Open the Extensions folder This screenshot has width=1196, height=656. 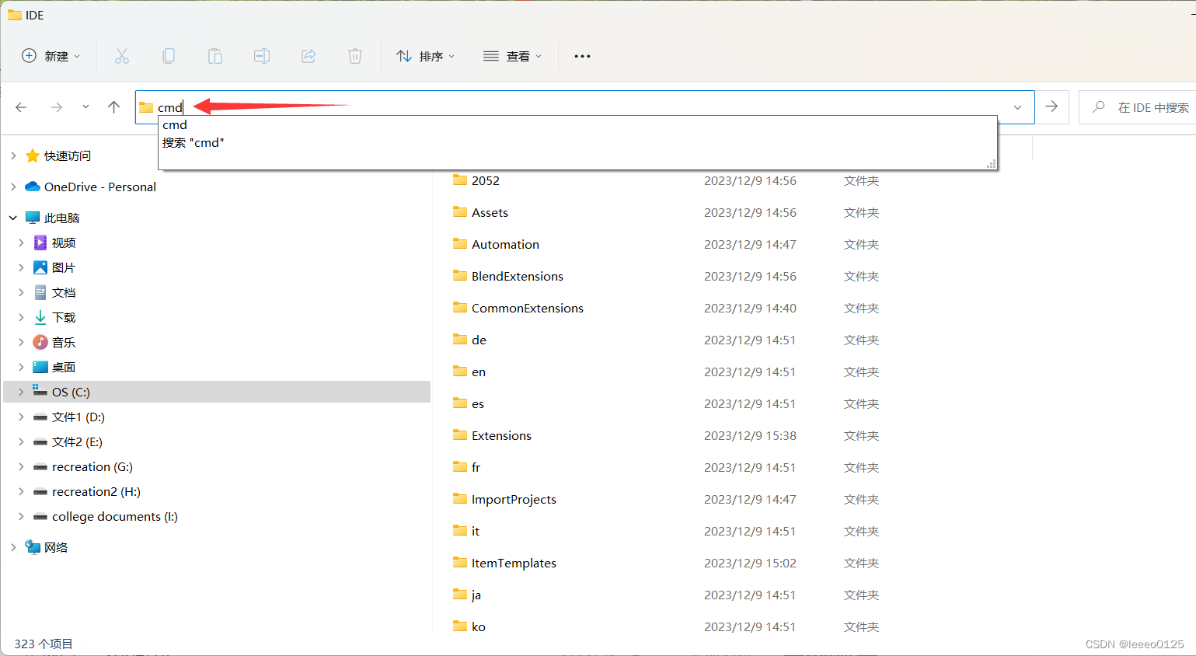(501, 435)
